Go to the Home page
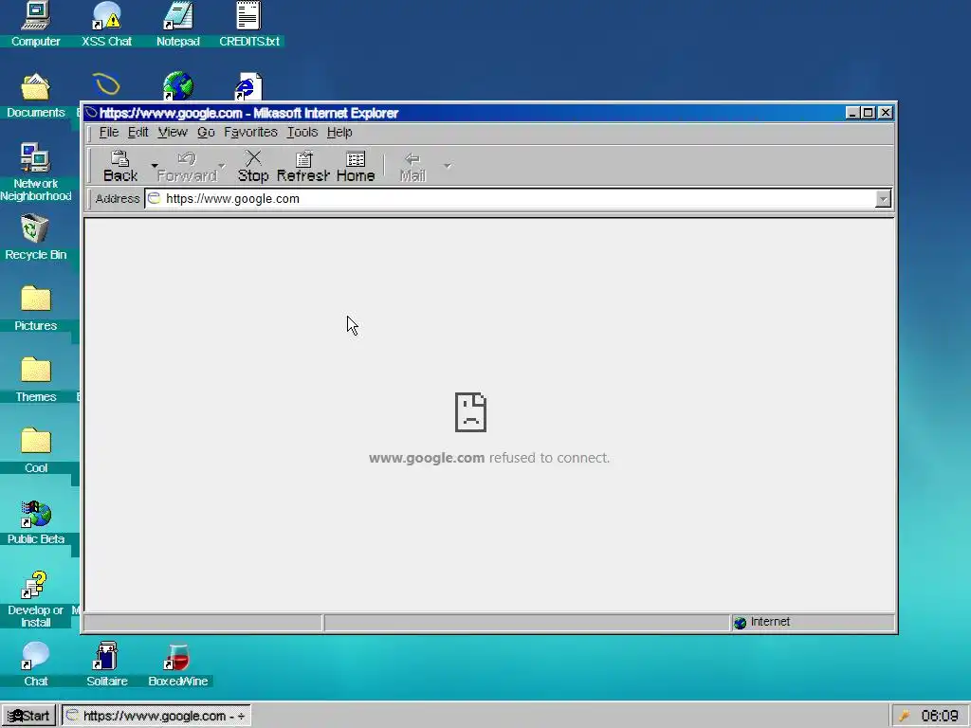Screen dimensions: 971x728 356,166
